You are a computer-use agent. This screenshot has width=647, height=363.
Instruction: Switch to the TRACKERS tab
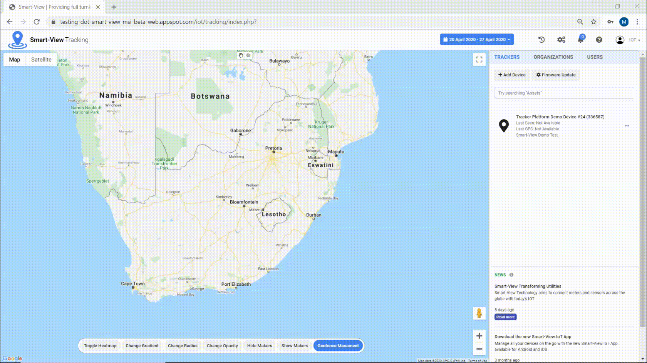[507, 57]
